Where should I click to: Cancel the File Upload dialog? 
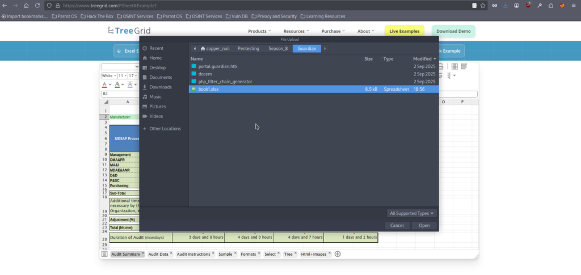point(397,225)
